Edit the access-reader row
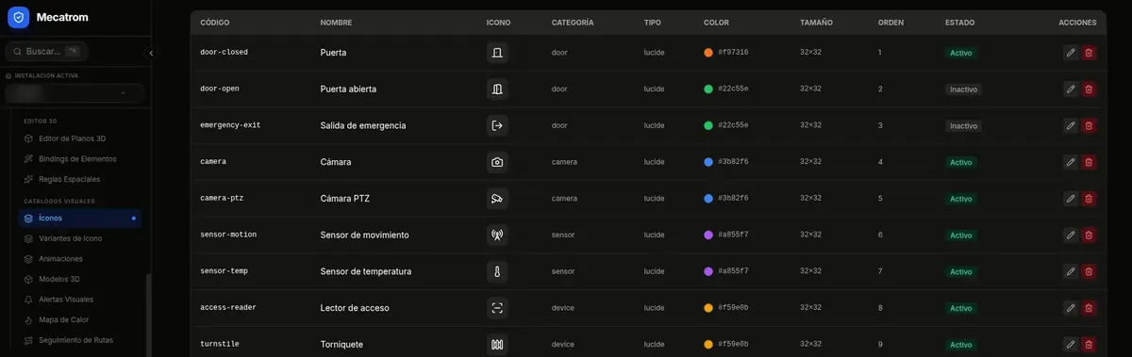This screenshot has height=357, width=1132. [1071, 308]
